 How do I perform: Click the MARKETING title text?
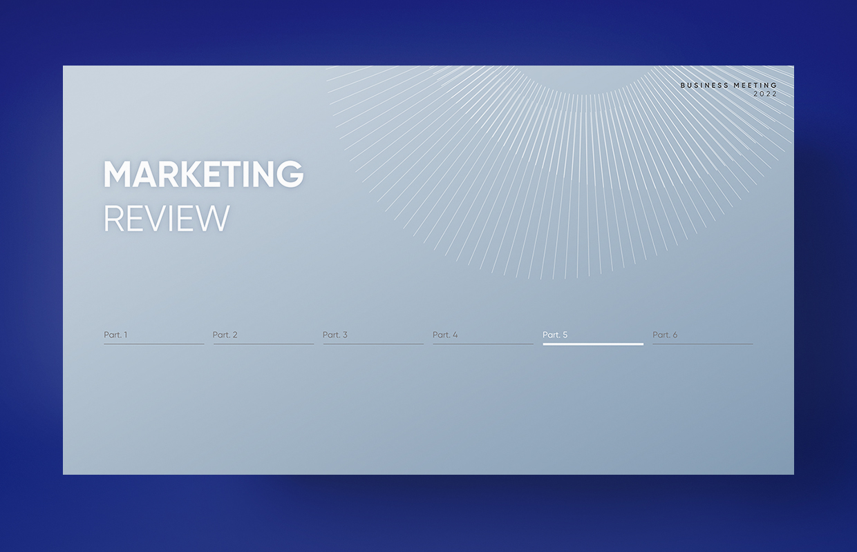pos(204,175)
